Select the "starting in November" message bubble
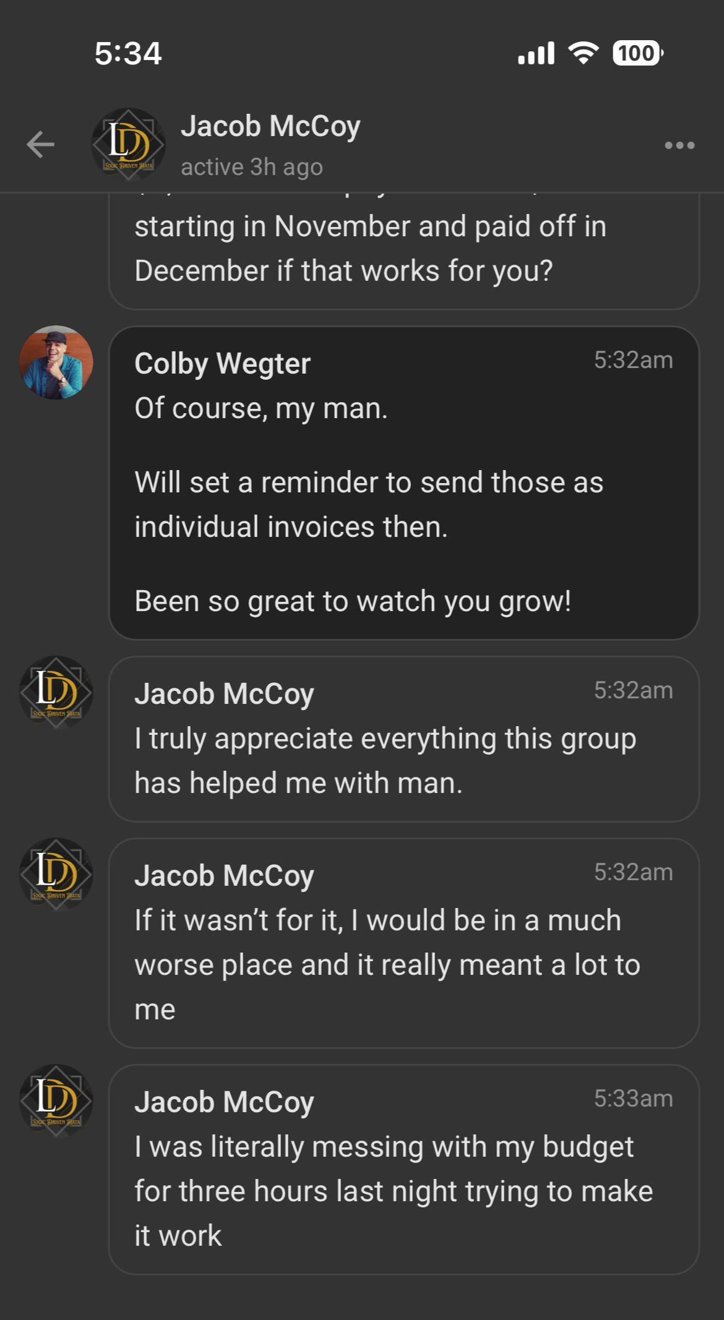 point(370,248)
